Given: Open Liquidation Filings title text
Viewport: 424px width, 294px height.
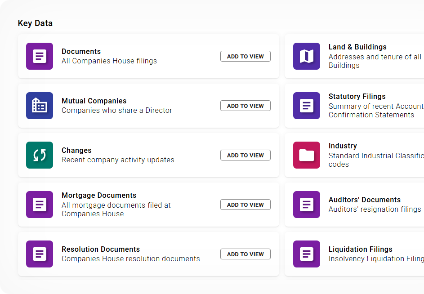Looking at the screenshot, I should 360,249.
